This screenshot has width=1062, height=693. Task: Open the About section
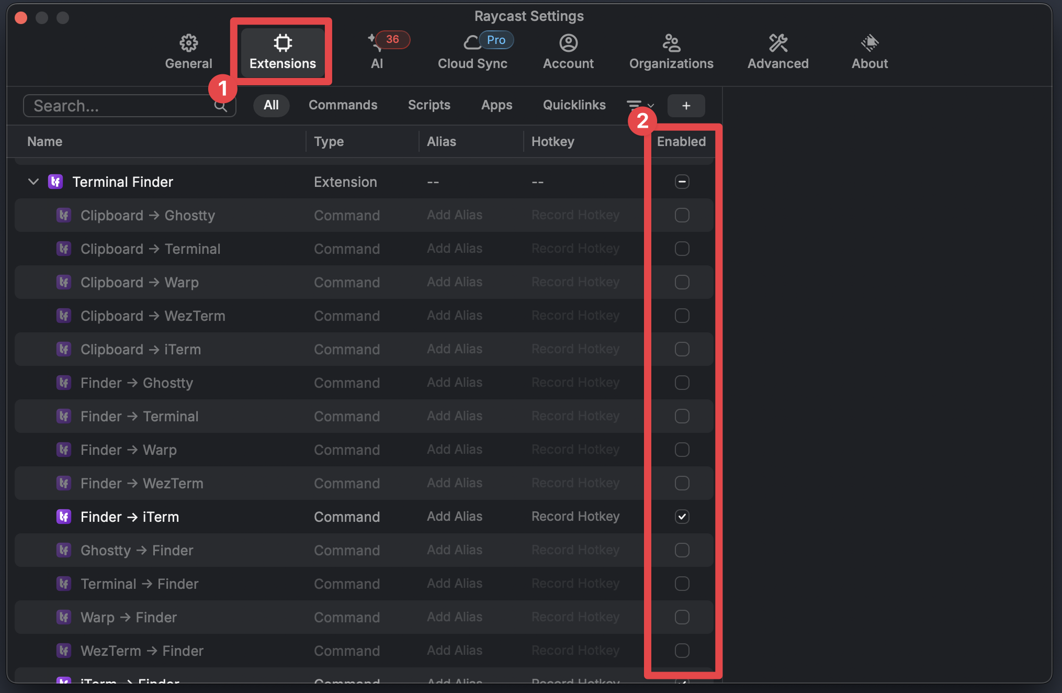(869, 51)
